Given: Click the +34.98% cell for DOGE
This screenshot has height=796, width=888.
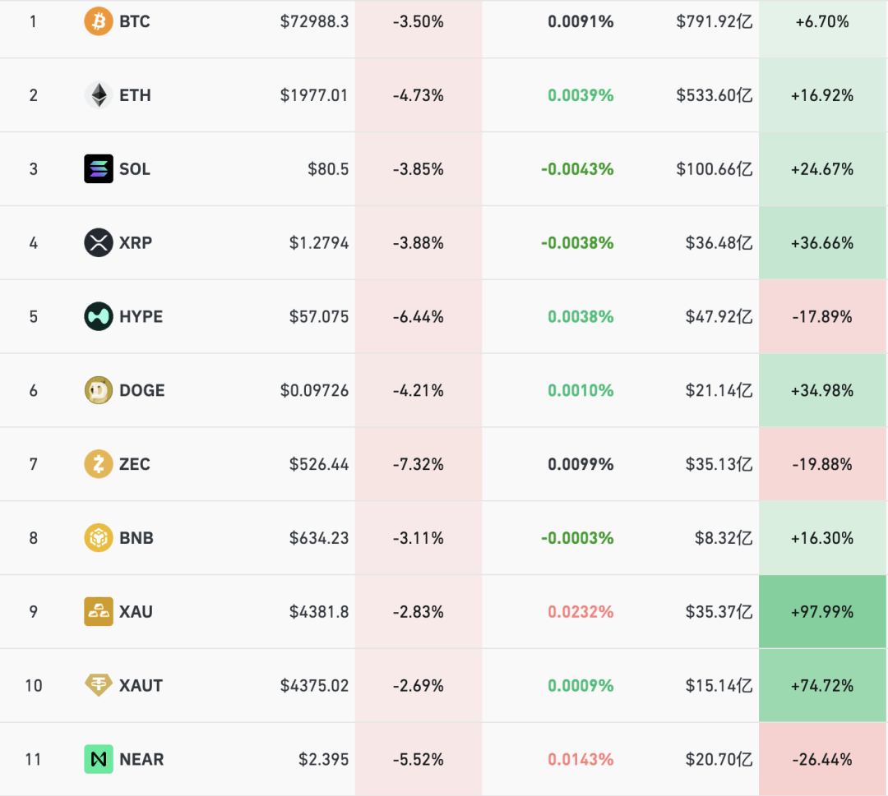Looking at the screenshot, I should 822,390.
